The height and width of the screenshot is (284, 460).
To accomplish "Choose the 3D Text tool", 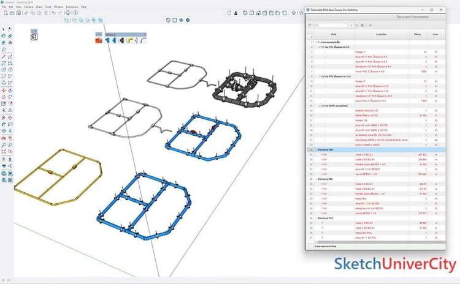I will point(10,131).
